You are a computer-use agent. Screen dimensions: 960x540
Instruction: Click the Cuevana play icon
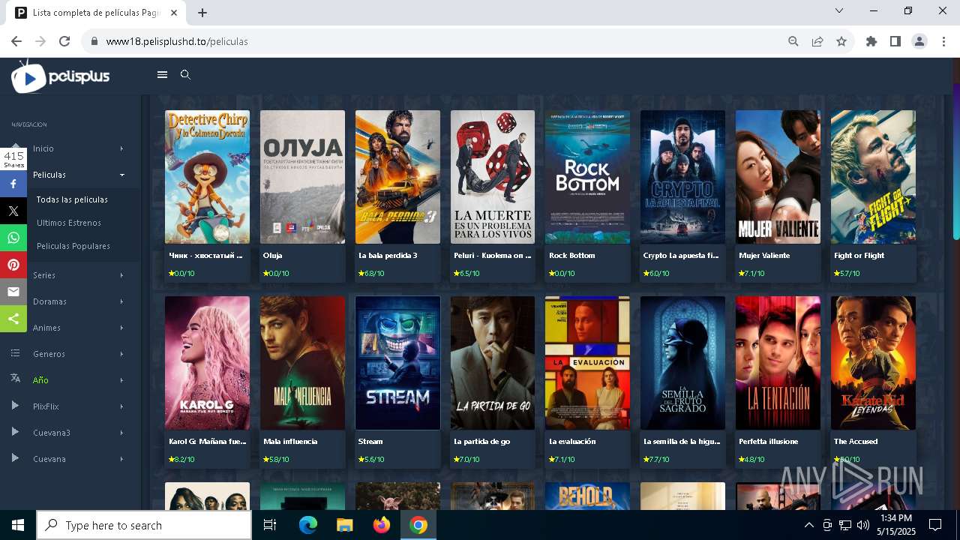pyautogui.click(x=15, y=458)
